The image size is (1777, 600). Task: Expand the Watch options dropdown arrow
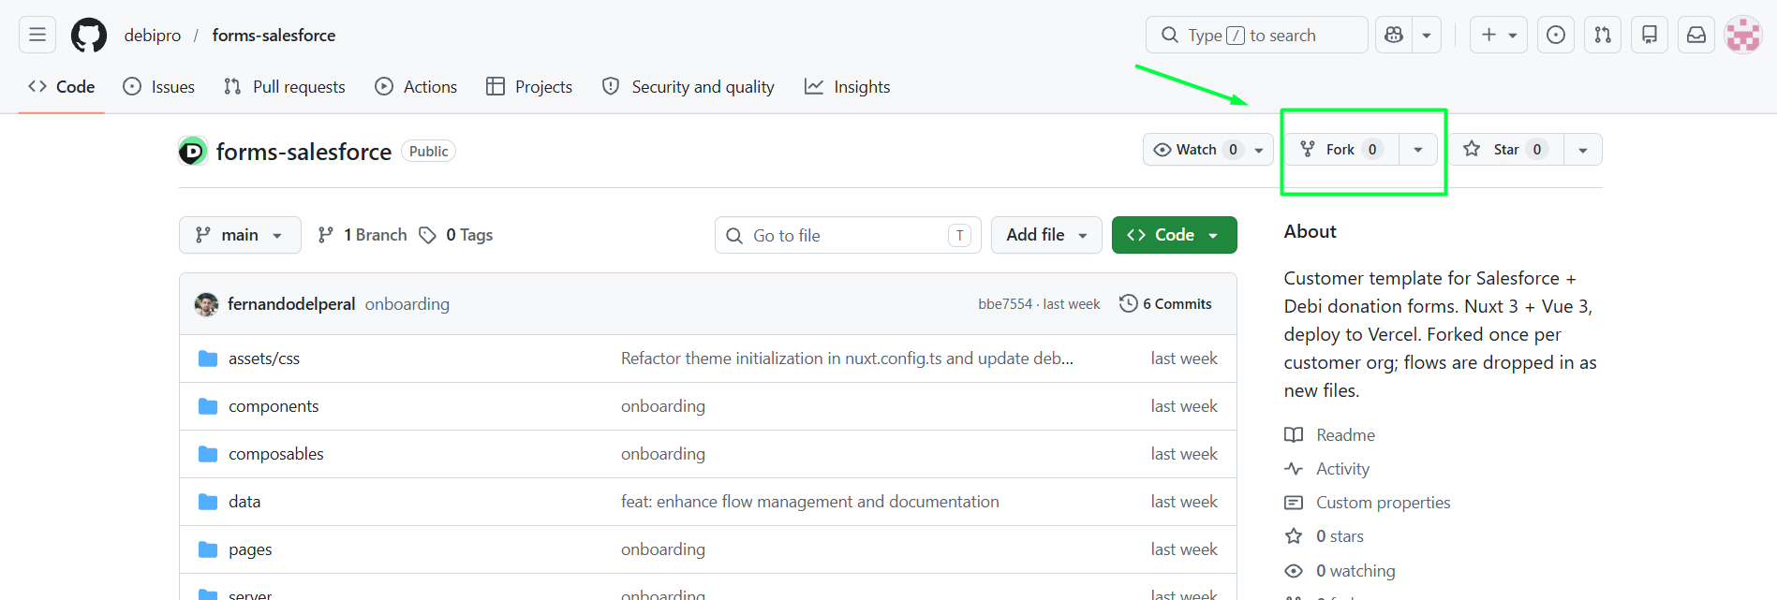(x=1259, y=150)
